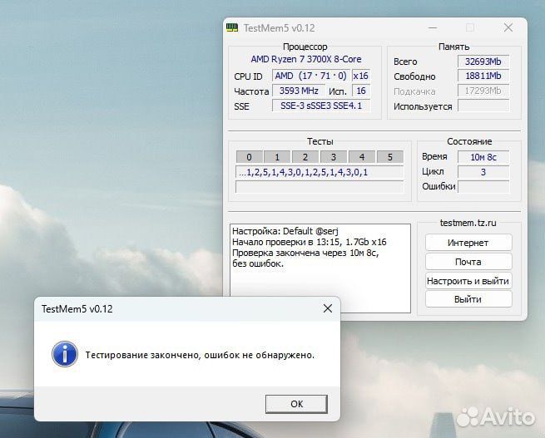The width and height of the screenshot is (545, 438).
Task: Click log line Проверка закончена через 10м 8с
Action: [305, 253]
